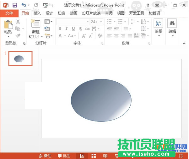Toggle Strikethrough abc formatting

tap(87, 29)
